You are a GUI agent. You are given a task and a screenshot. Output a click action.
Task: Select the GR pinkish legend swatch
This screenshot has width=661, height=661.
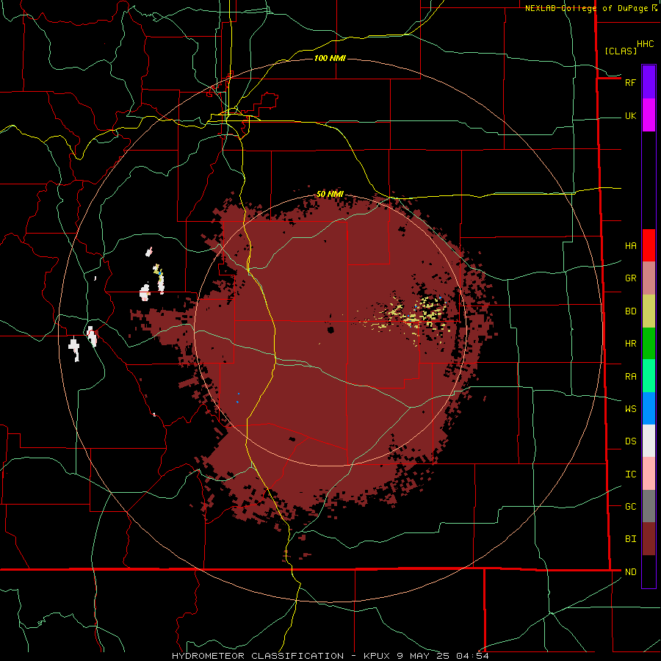coord(649,278)
